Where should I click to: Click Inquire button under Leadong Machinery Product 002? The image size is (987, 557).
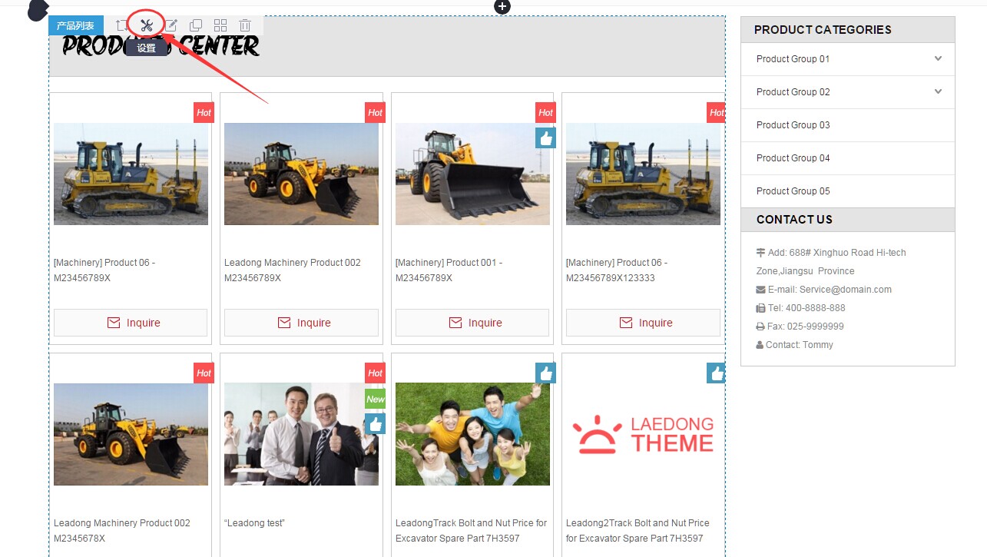[301, 323]
